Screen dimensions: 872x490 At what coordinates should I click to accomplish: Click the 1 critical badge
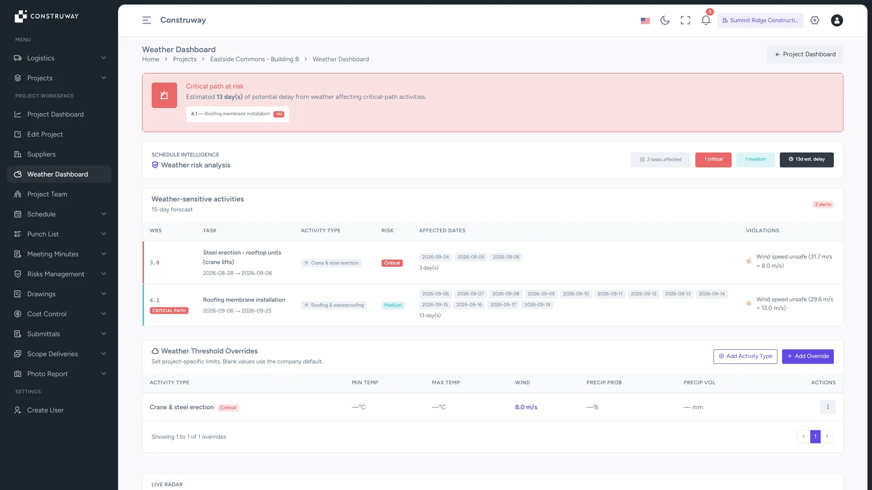click(x=713, y=160)
